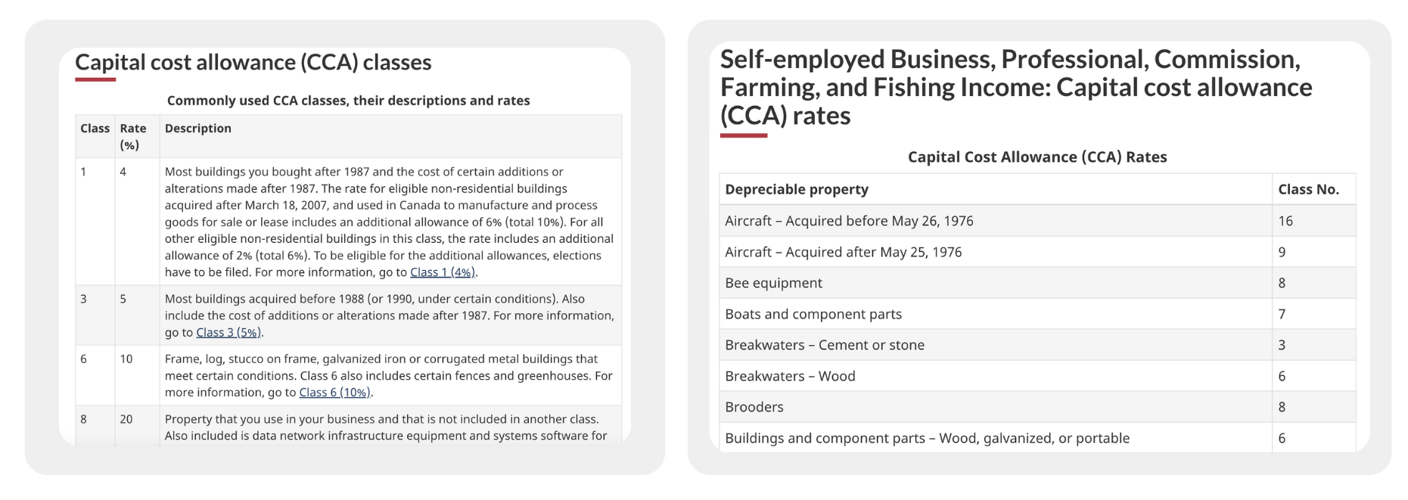The height and width of the screenshot is (500, 1408).
Task: Open the Class 3 (5%) link
Action: tap(228, 333)
